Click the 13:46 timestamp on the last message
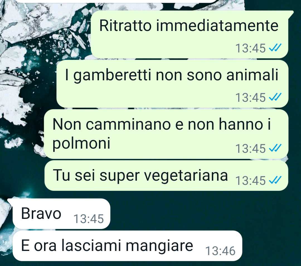The image size is (301, 266). (x=220, y=251)
